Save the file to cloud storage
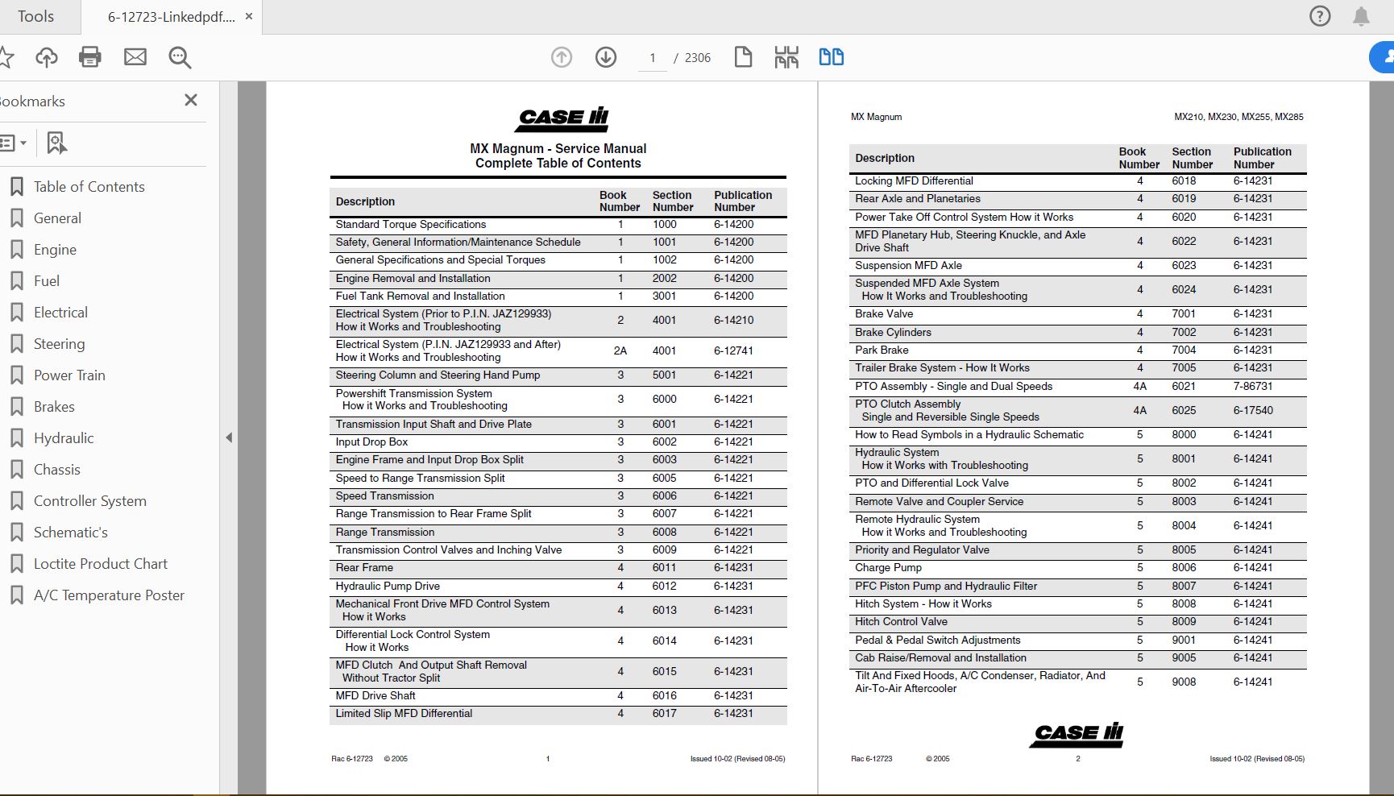Screen dimensions: 1394x796 (x=46, y=57)
